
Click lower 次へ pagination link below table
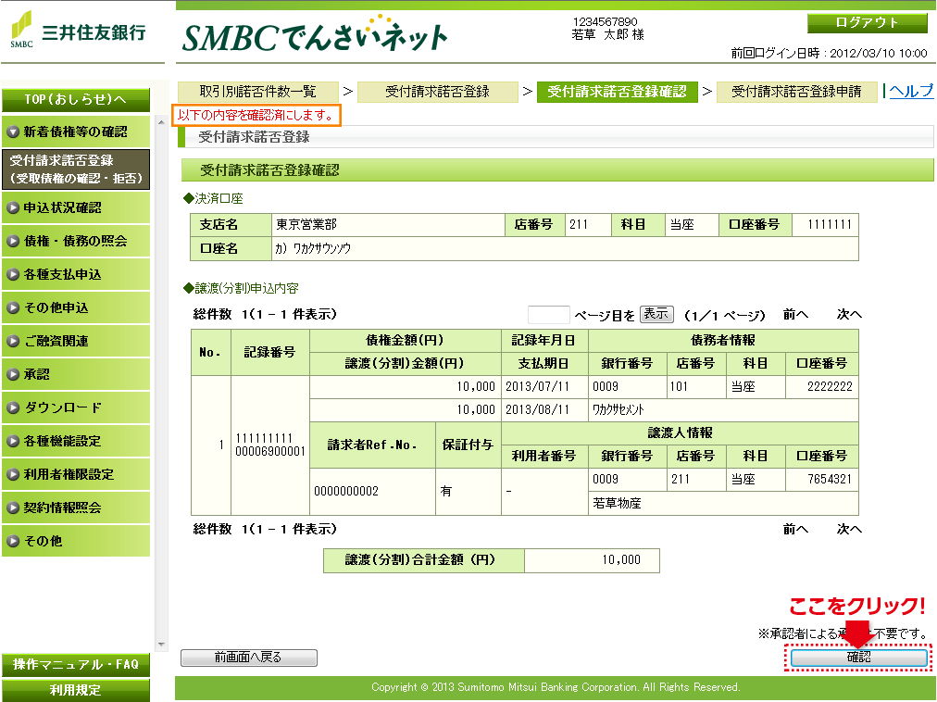(849, 529)
